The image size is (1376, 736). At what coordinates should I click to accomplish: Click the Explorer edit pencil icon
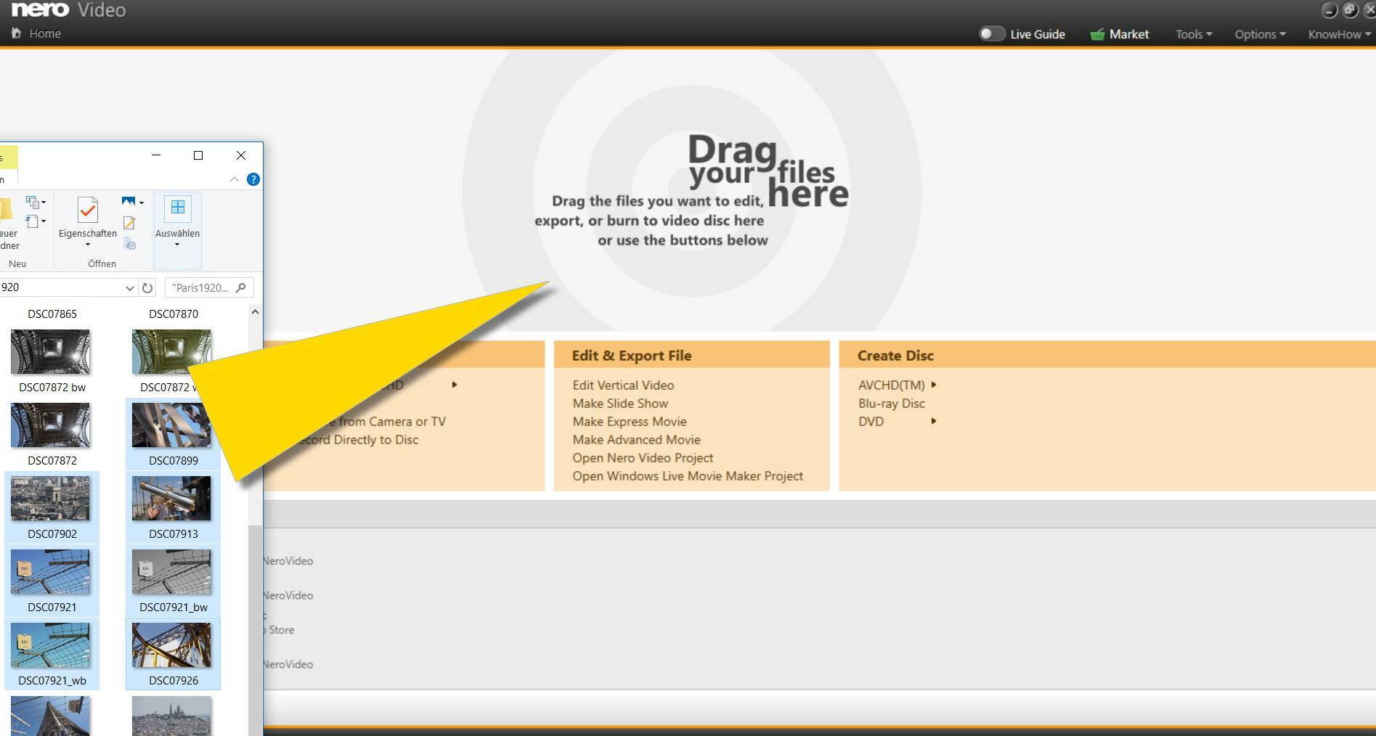tap(129, 223)
